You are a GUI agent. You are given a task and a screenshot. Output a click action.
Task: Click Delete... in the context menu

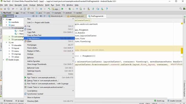49,74
